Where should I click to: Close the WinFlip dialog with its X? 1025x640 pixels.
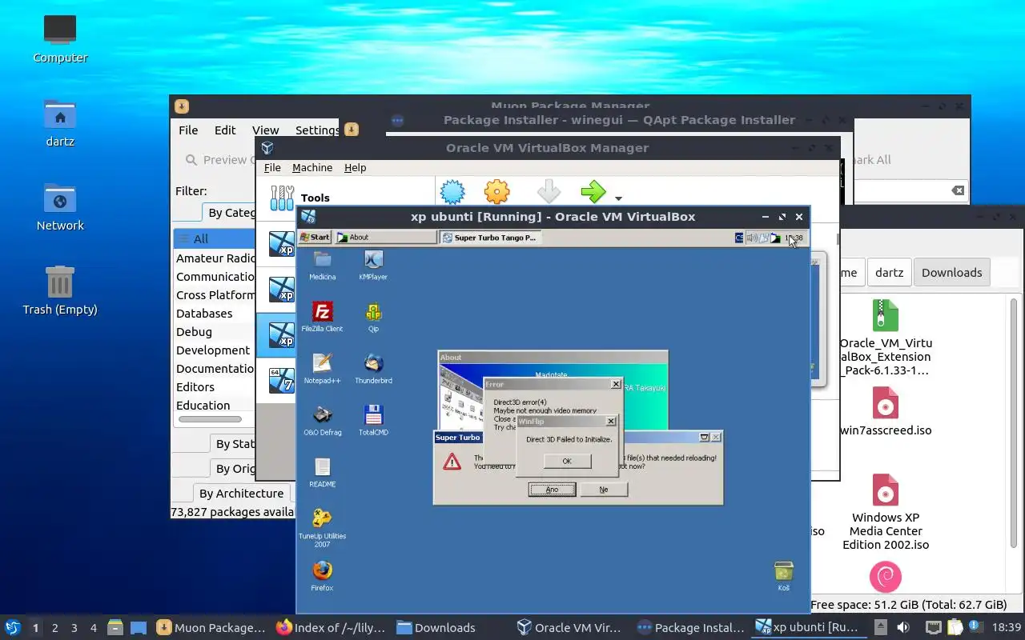click(611, 421)
